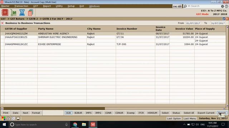
Task: Click the vertical scrollbar down arrow
Action: 228,106
